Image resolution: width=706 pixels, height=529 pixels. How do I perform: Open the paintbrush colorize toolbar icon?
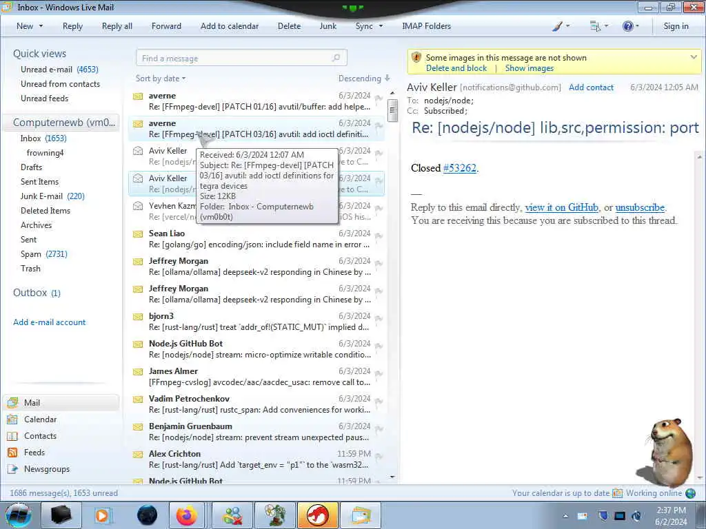(x=557, y=26)
